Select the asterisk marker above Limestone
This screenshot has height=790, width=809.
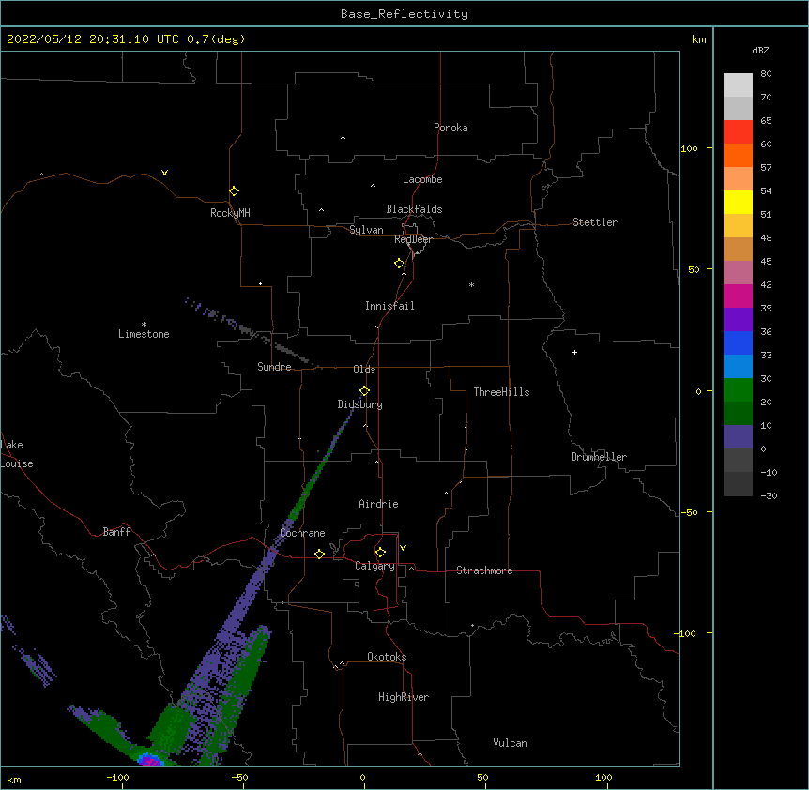click(144, 325)
